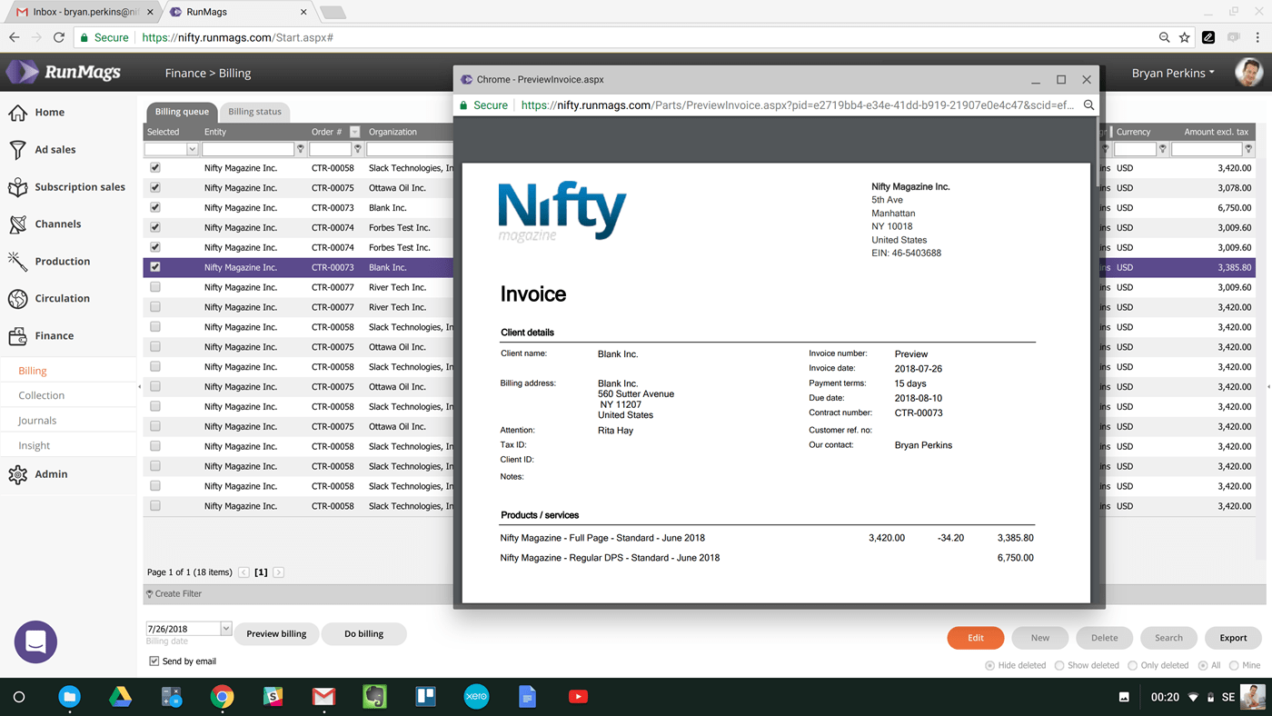Screen dimensions: 1272x716
Task: Select the first River Tech Inc. row checkbox
Action: pos(155,287)
